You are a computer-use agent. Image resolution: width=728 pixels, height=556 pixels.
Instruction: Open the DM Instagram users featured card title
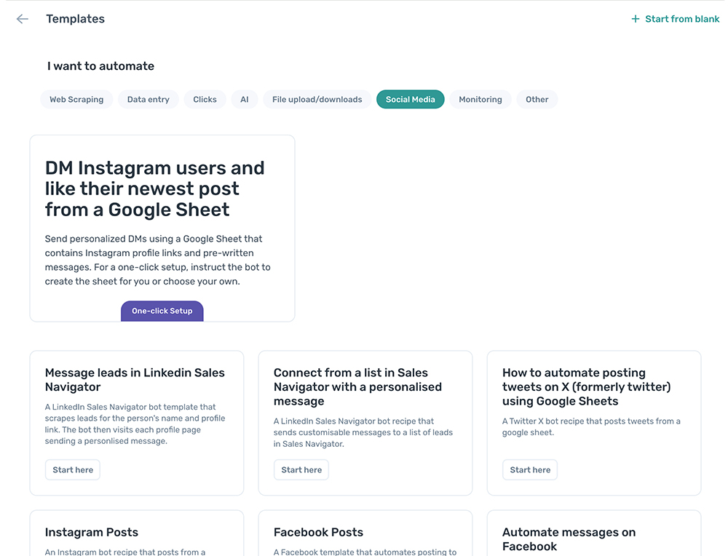click(x=154, y=188)
